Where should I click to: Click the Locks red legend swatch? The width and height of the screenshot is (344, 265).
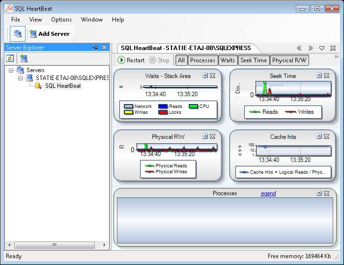tap(163, 112)
